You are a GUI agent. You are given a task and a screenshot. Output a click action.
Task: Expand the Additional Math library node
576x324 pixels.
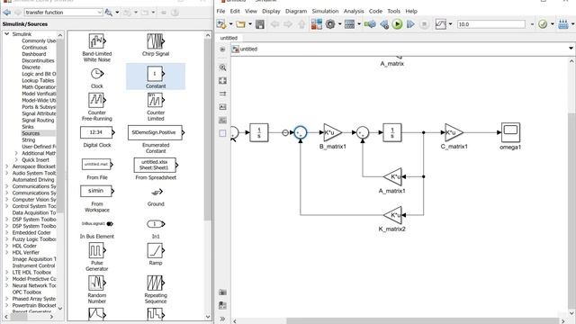16,153
